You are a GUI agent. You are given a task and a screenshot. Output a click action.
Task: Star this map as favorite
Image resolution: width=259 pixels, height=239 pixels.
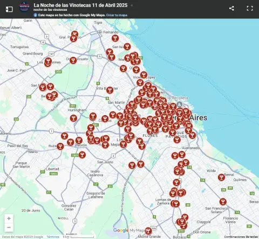click(x=132, y=5)
